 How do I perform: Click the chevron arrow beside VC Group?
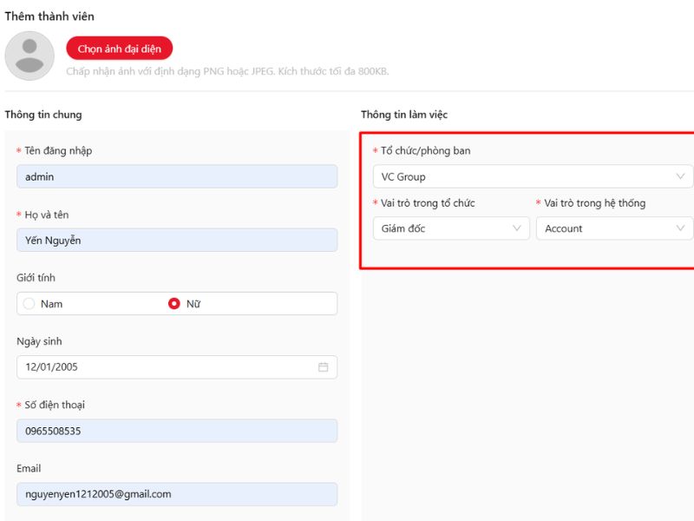(x=680, y=176)
